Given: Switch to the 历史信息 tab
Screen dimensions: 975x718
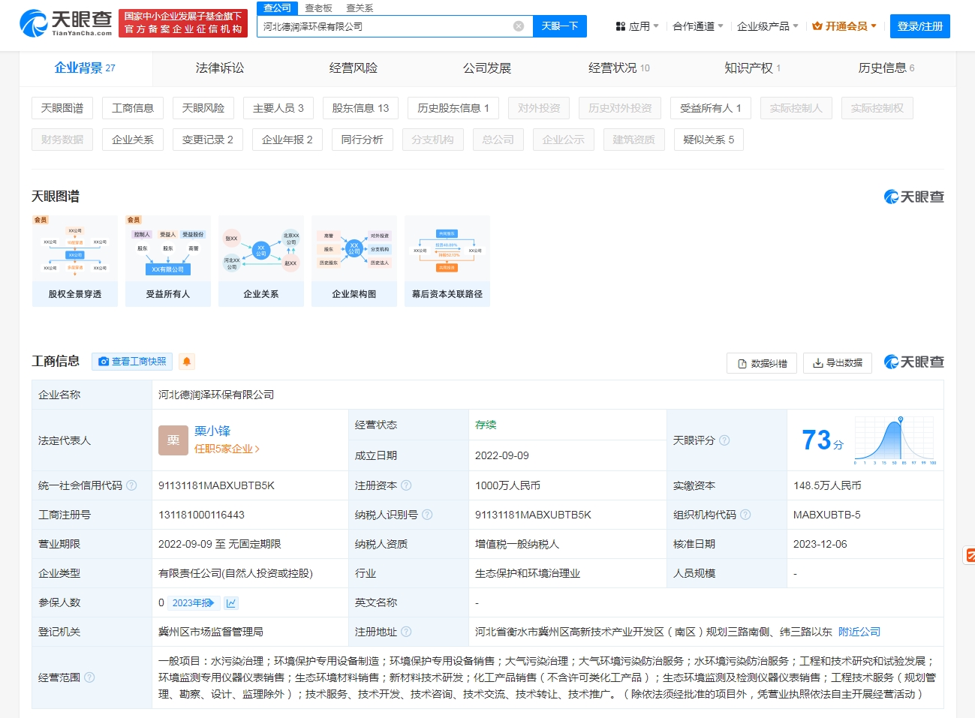Looking at the screenshot, I should coord(886,68).
